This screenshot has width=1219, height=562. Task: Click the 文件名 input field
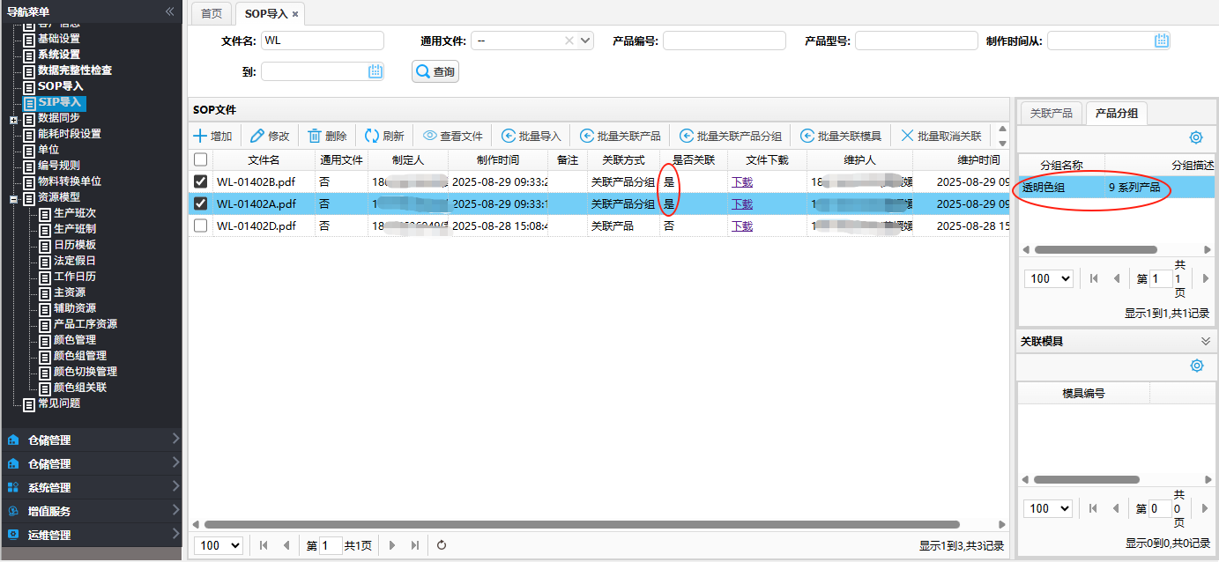[323, 41]
